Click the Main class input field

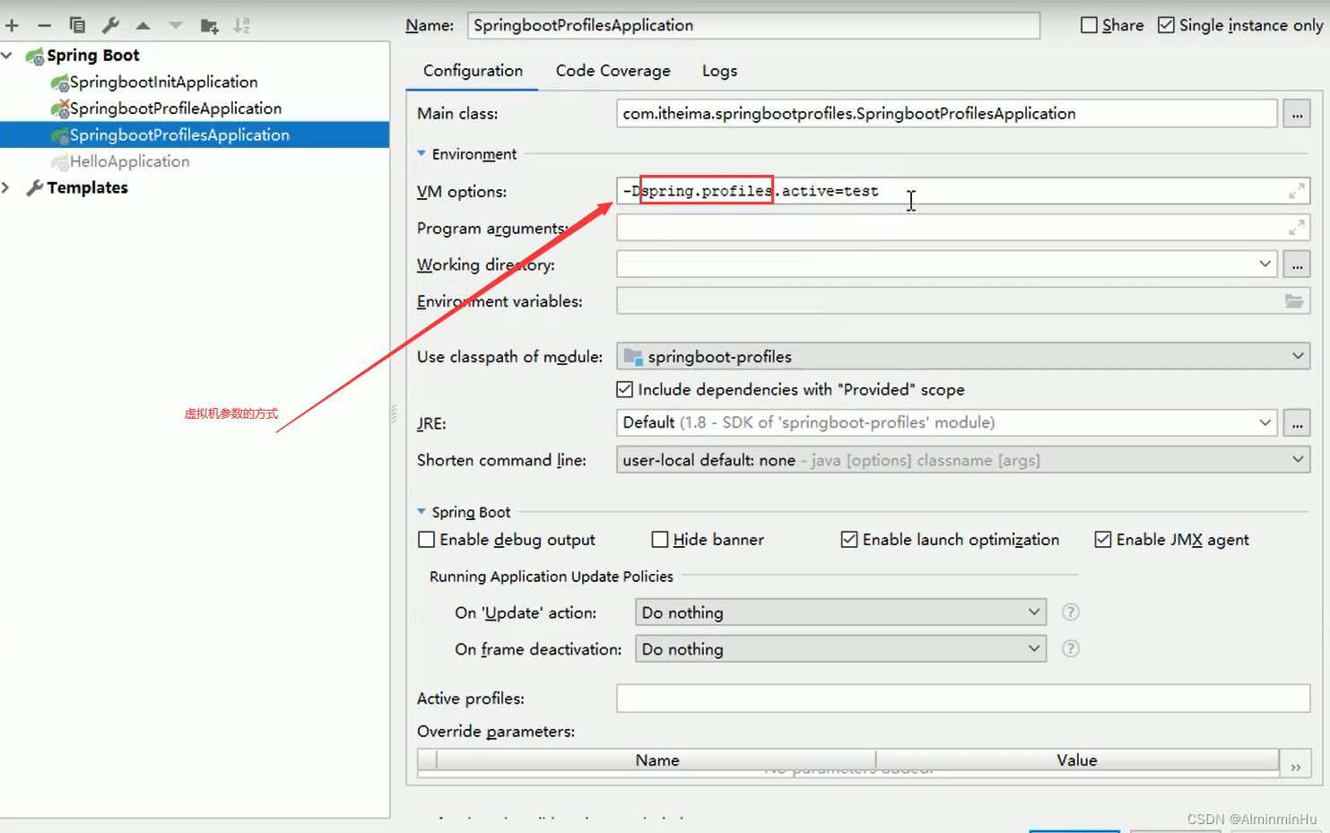pos(947,114)
